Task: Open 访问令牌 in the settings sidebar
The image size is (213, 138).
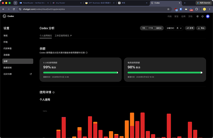Action: tap(18, 74)
